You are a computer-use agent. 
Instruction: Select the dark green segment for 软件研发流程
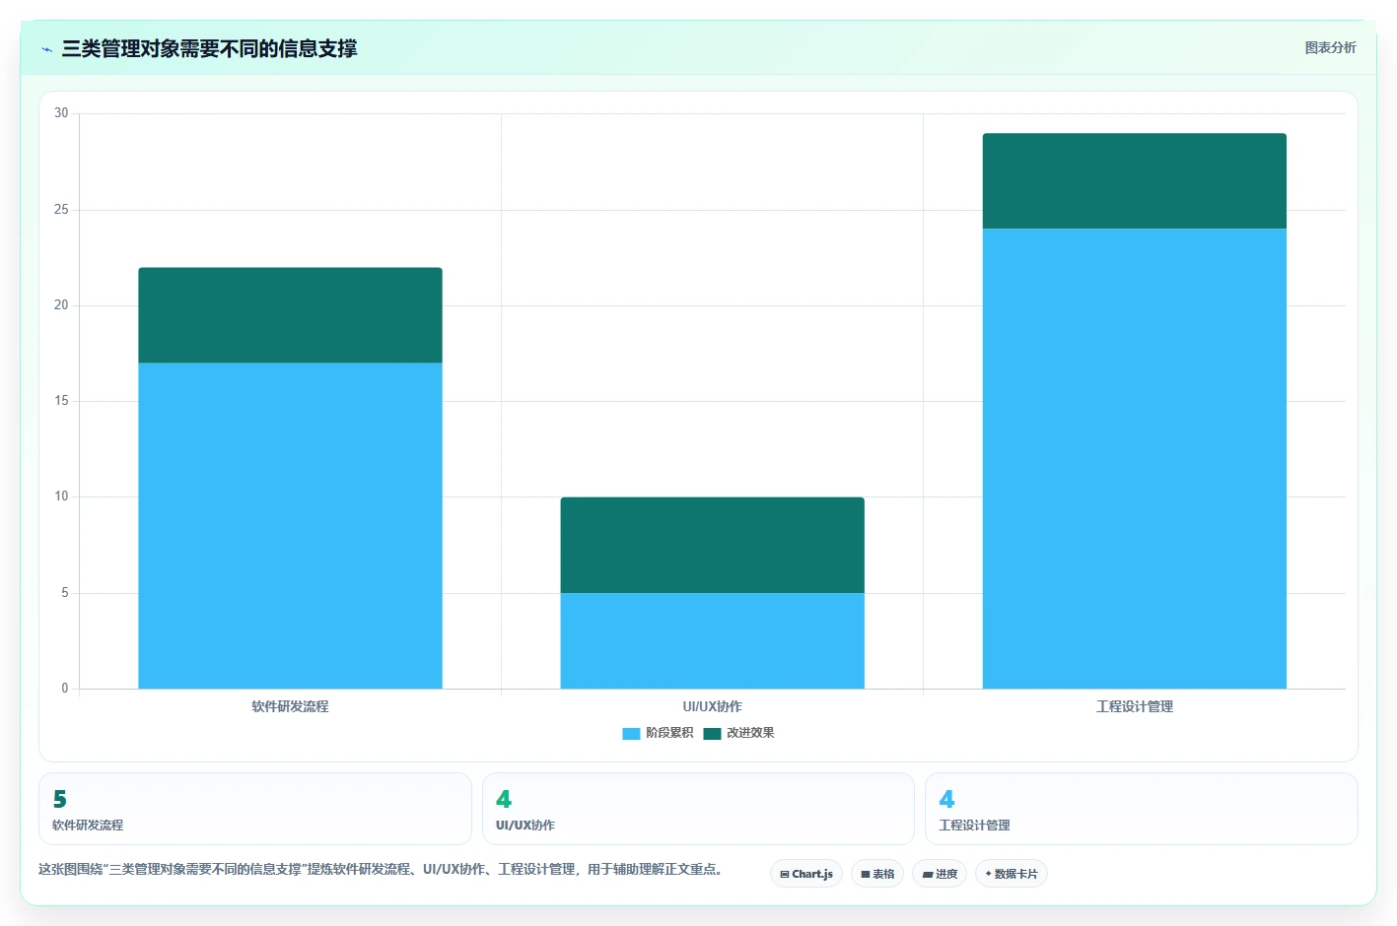[290, 315]
